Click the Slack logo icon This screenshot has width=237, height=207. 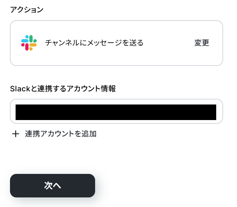pyautogui.click(x=29, y=43)
